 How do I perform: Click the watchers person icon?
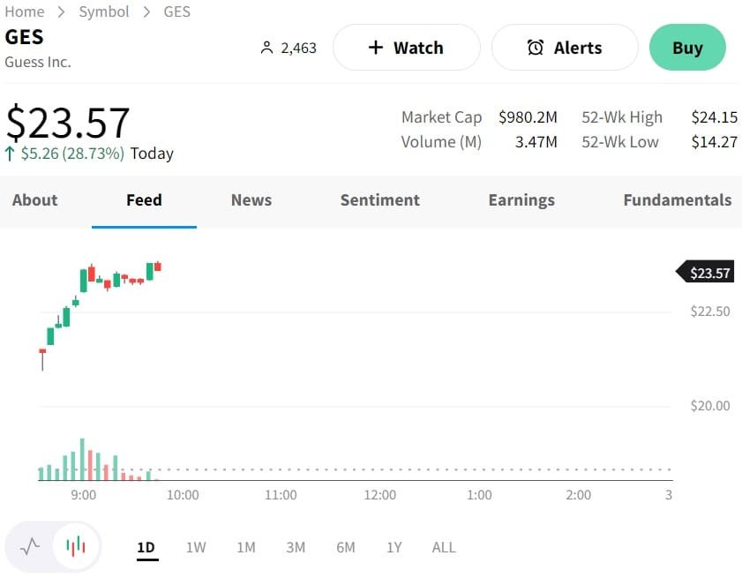click(x=267, y=48)
